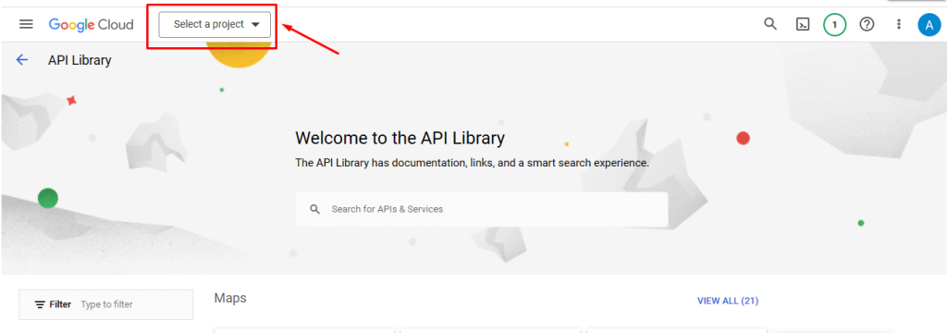Click the Search for APIs & Services field
947x333 pixels.
[481, 209]
